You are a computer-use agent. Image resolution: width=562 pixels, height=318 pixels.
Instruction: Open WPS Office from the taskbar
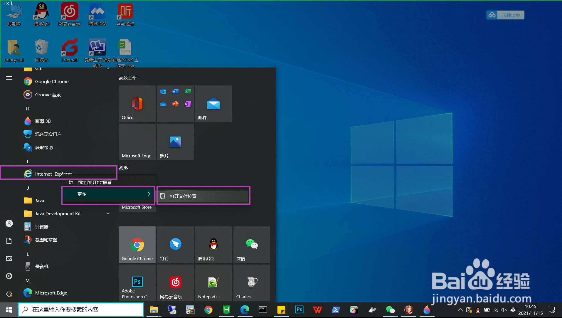click(317, 310)
